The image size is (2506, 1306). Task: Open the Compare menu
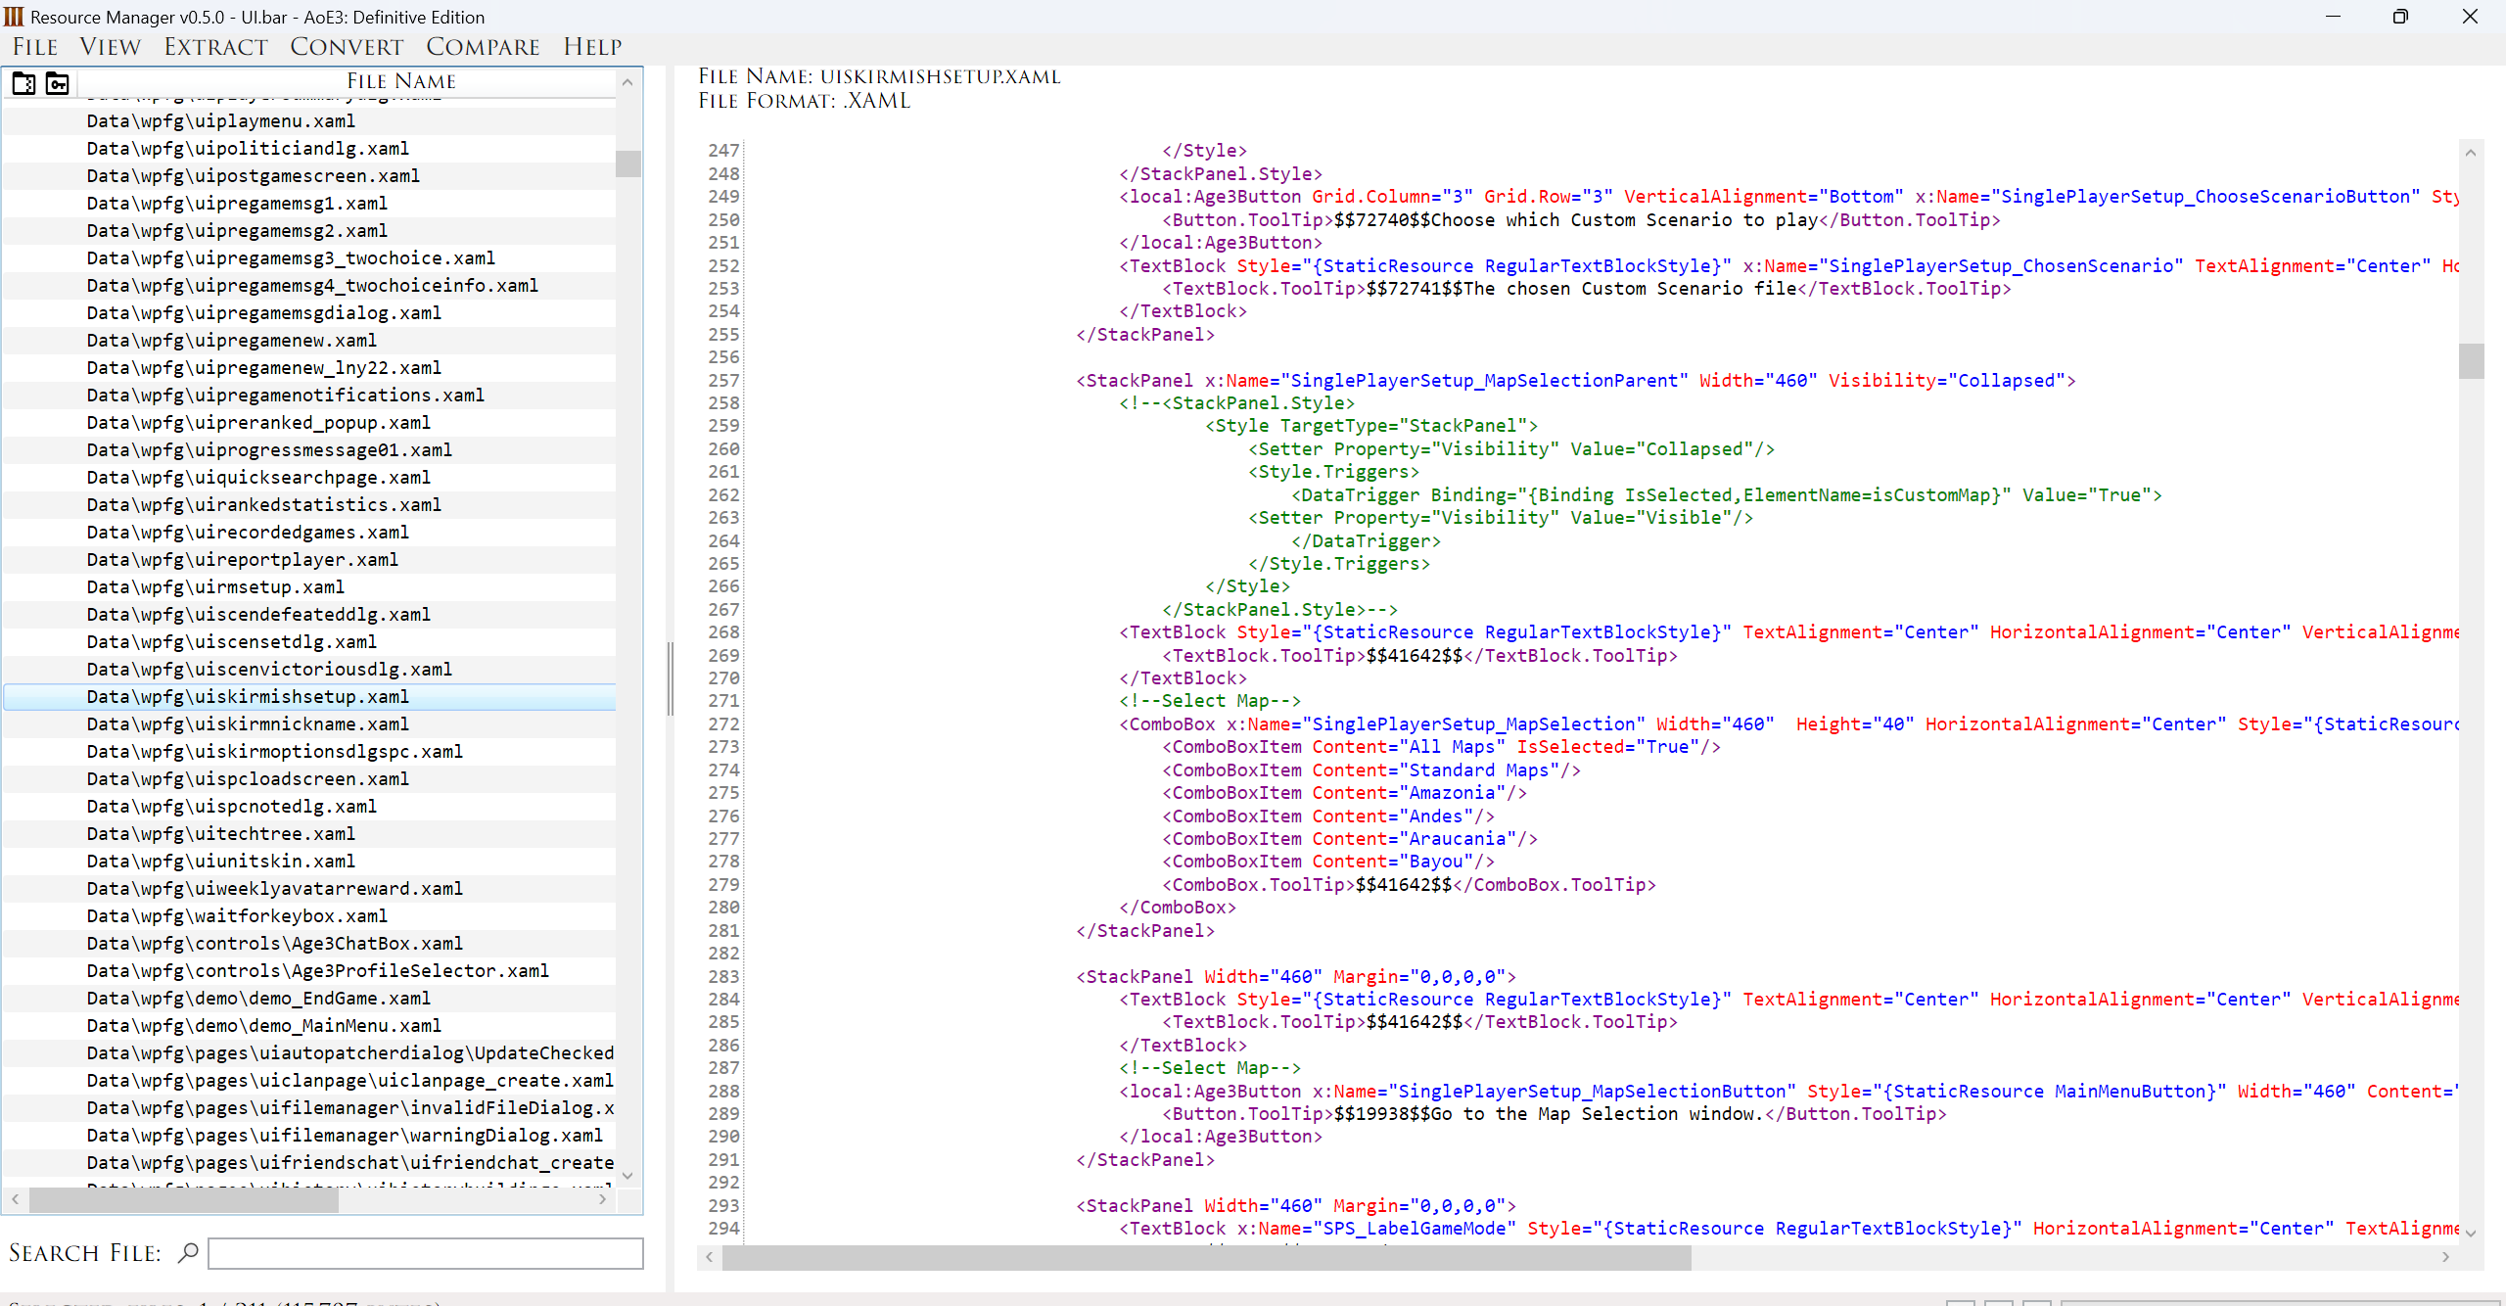click(483, 47)
